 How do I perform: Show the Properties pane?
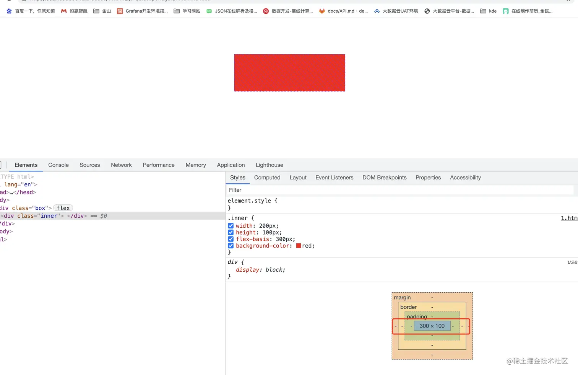(428, 178)
